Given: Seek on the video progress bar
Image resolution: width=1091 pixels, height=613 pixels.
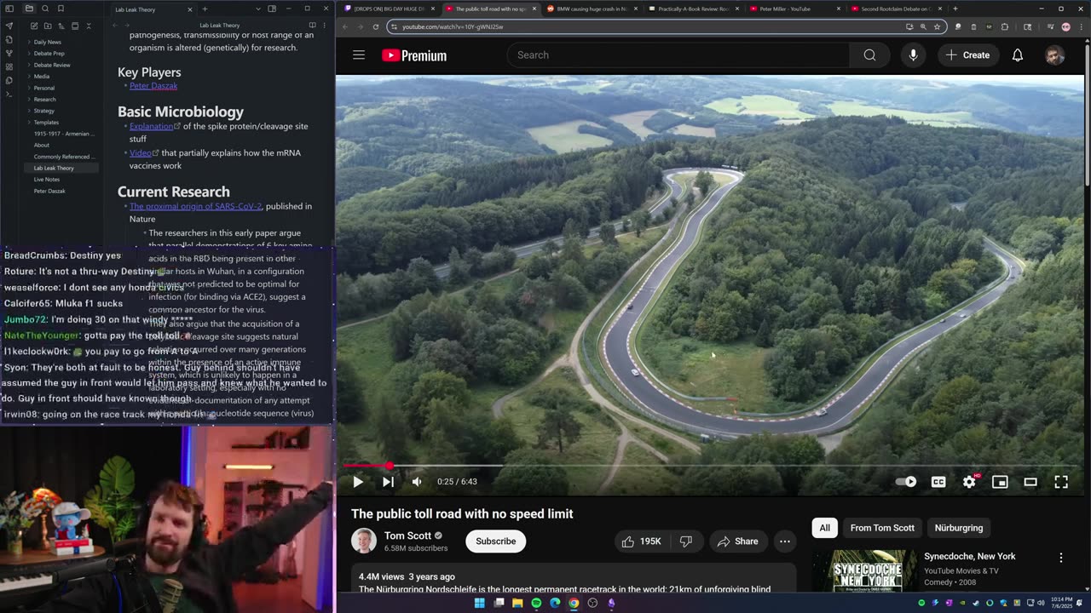Looking at the screenshot, I should click(x=712, y=466).
